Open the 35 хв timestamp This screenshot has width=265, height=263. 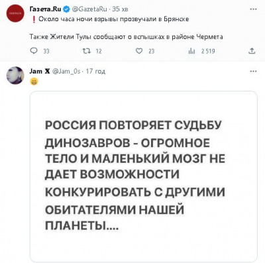pyautogui.click(x=120, y=9)
